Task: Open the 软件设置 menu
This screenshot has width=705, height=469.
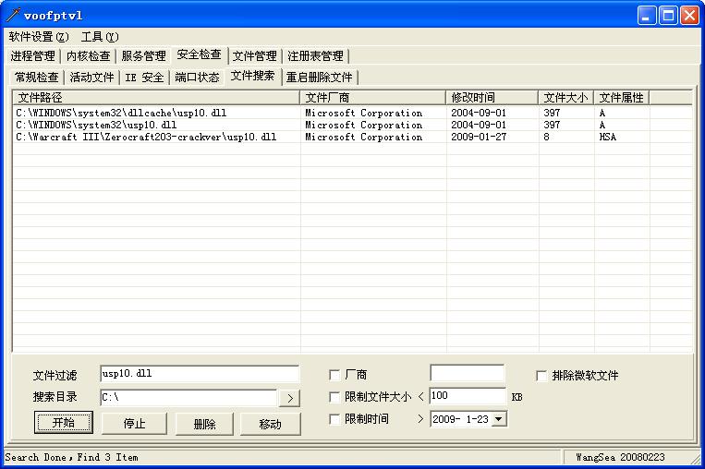Action: click(x=39, y=37)
